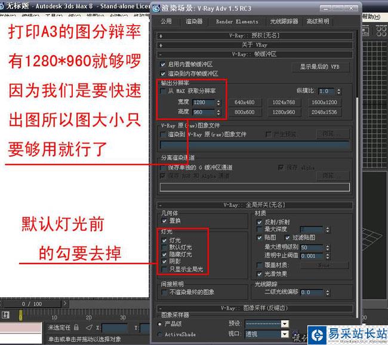Toggle the 阴影 checkbox
This screenshot has width=388, height=345.
tap(164, 261)
